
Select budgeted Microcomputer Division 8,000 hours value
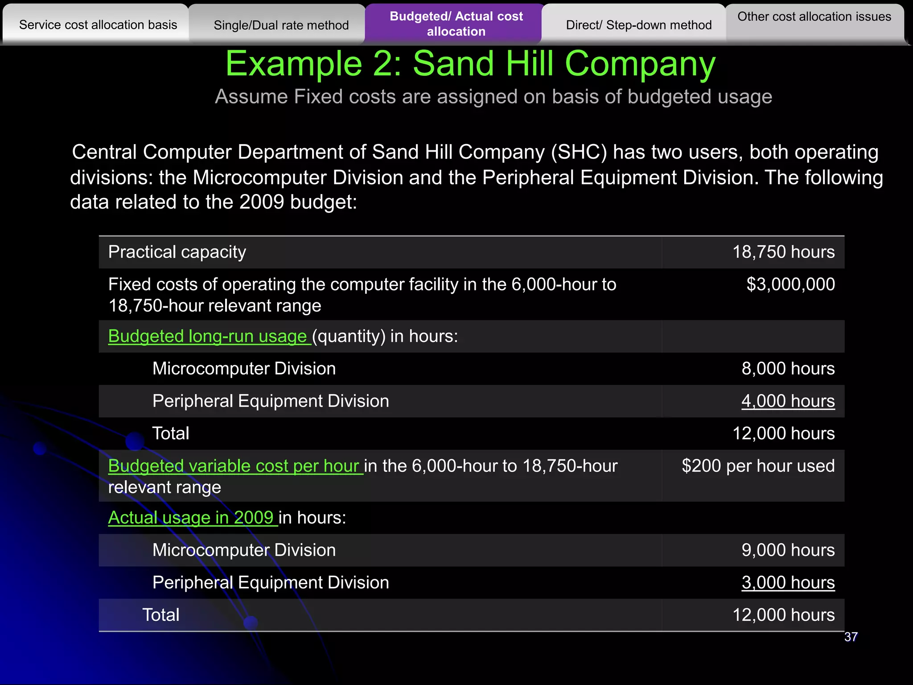point(788,369)
